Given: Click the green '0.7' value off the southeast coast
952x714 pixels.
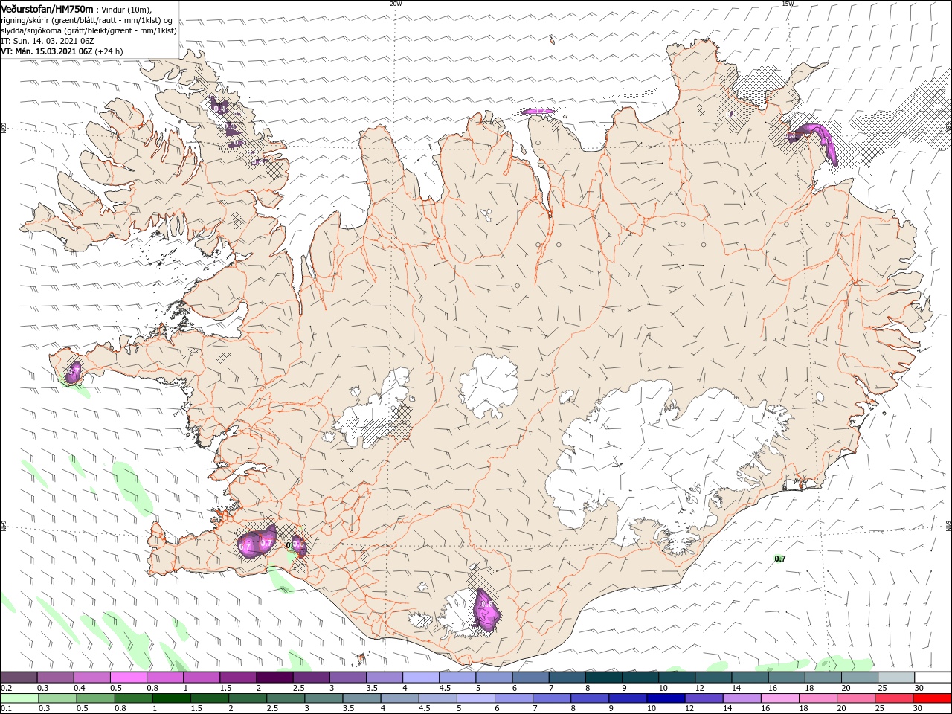Looking at the screenshot, I should 780,559.
